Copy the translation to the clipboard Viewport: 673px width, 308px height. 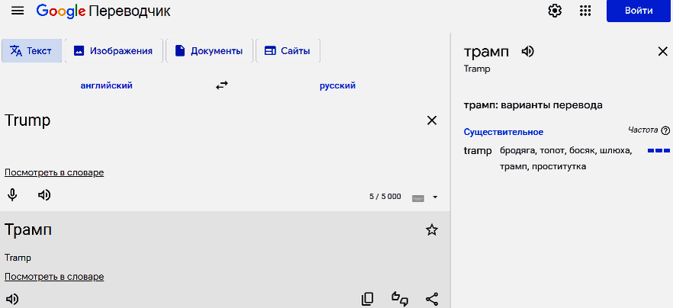(x=367, y=299)
